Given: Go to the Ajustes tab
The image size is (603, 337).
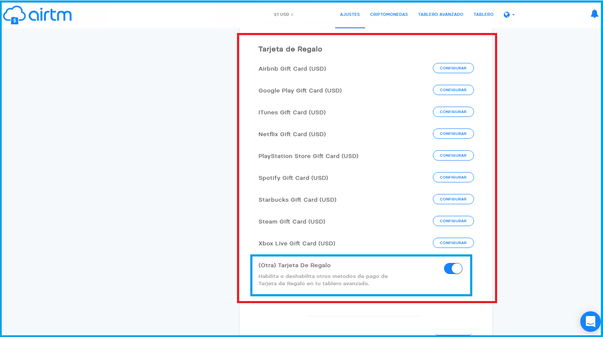Looking at the screenshot, I should click(350, 15).
